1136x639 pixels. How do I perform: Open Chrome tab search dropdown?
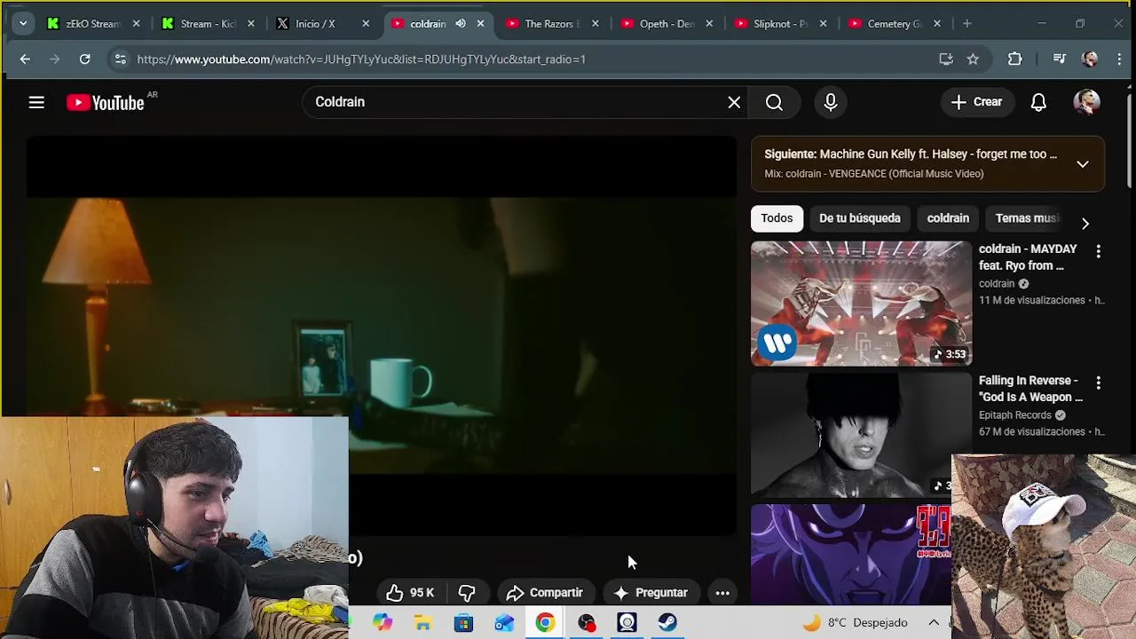pyautogui.click(x=23, y=23)
